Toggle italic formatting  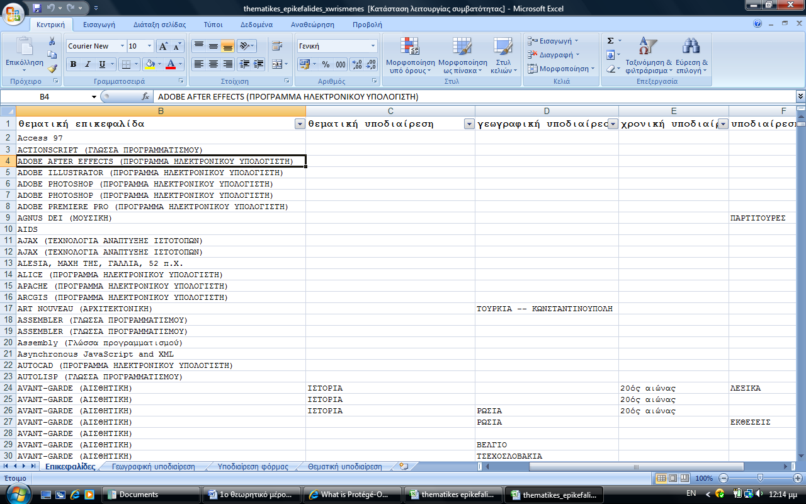[87, 64]
